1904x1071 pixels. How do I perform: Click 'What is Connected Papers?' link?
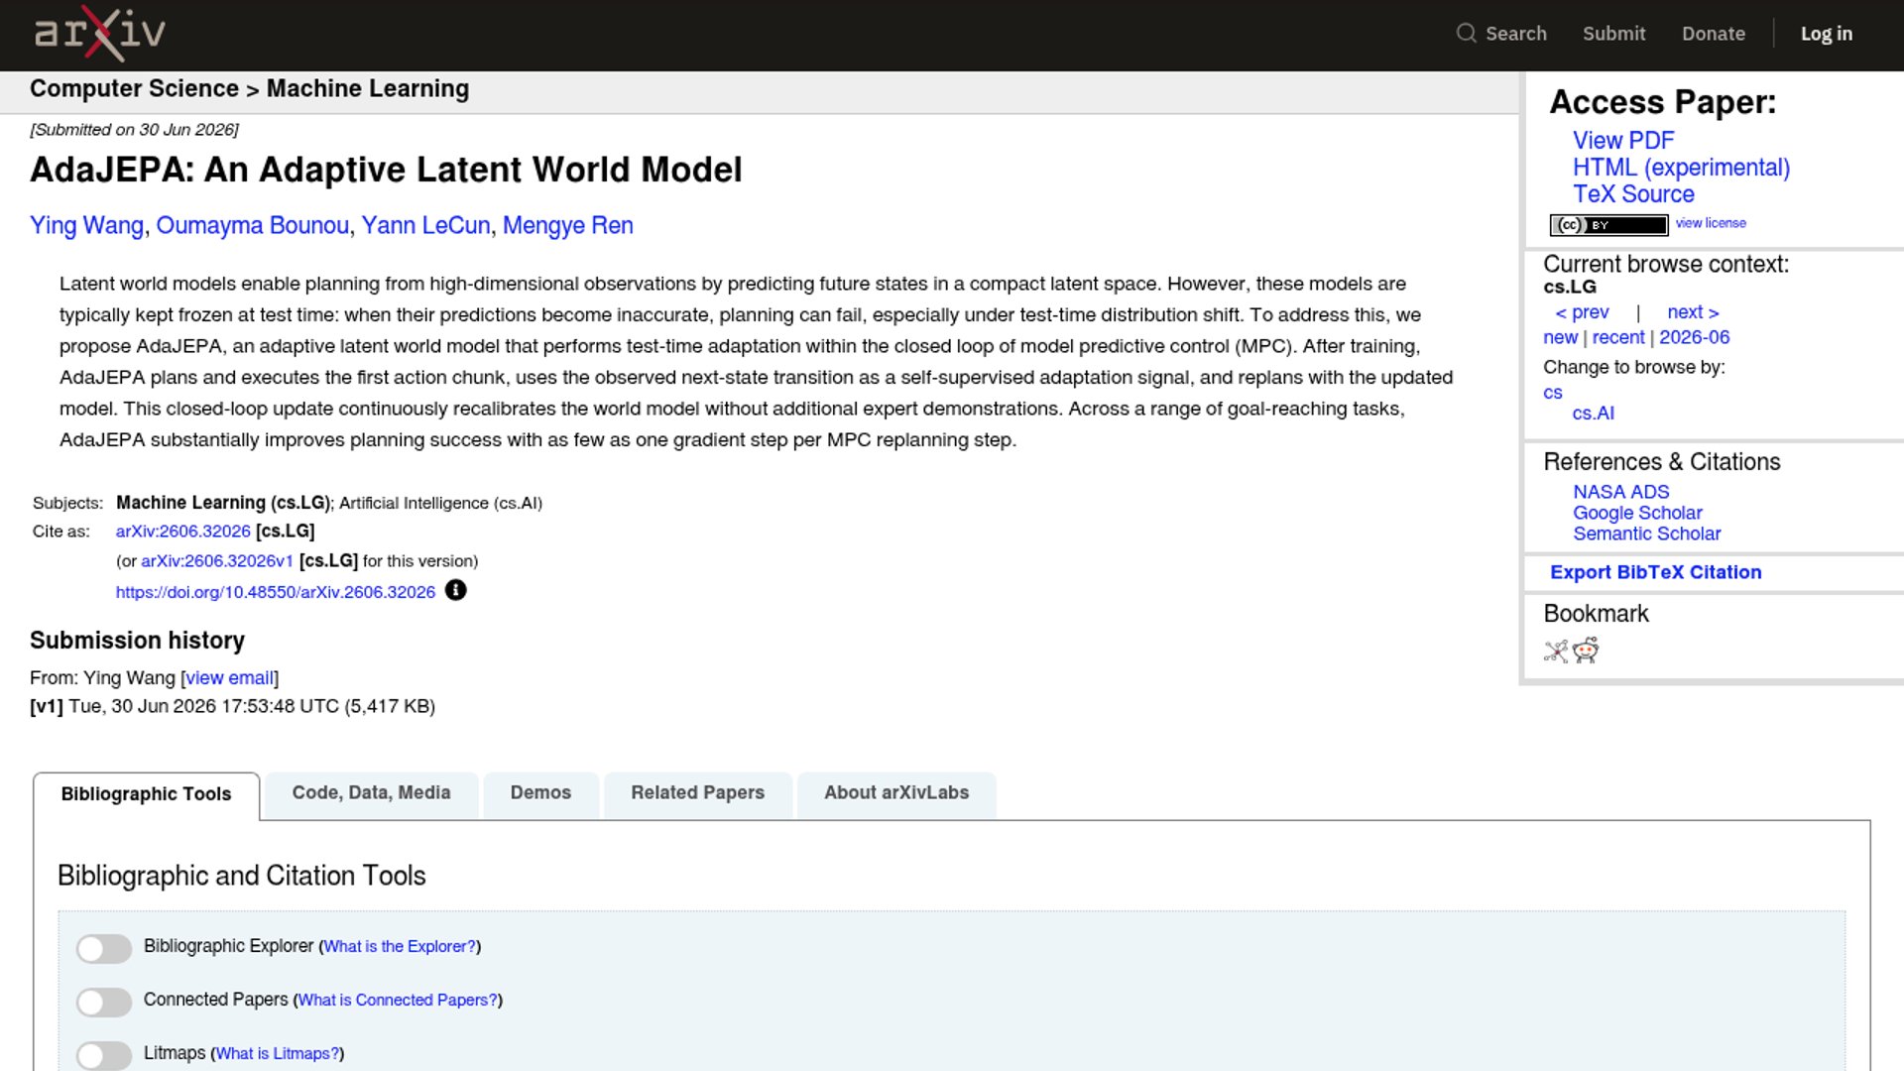pos(398,1001)
